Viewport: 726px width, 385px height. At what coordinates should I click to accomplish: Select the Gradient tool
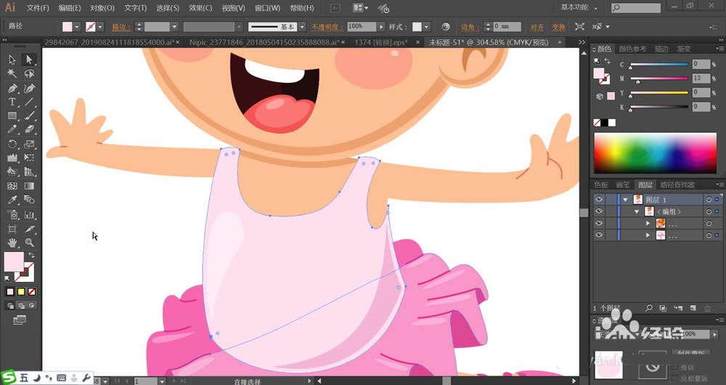[x=29, y=186]
